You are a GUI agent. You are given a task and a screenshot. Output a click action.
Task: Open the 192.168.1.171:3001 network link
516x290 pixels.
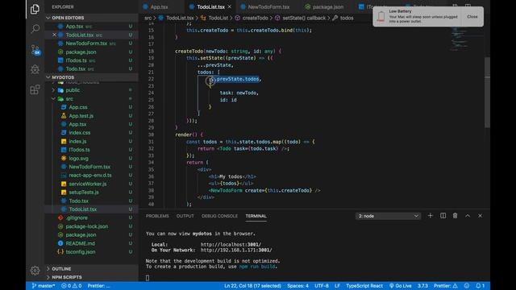(x=236, y=251)
